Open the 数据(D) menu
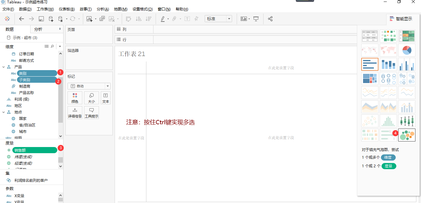Viewport: 421px width, 203px height. tap(25, 9)
